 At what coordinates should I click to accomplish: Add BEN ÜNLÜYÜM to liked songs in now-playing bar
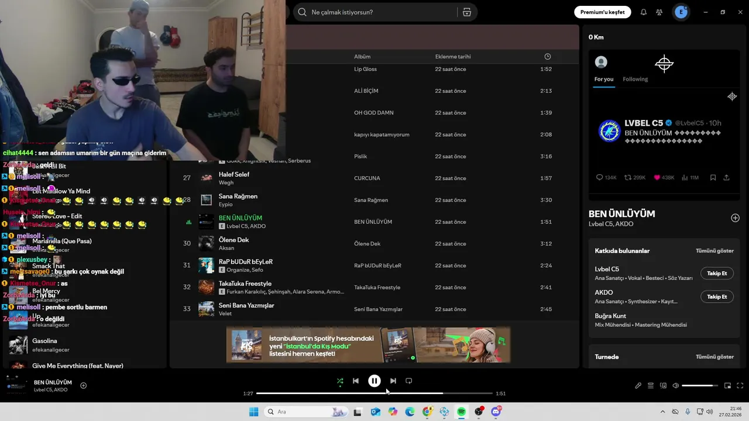[x=84, y=385]
